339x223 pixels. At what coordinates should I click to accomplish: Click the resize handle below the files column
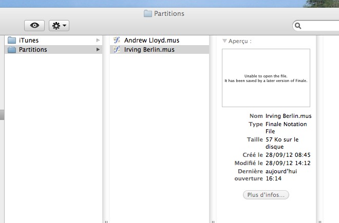212,221
